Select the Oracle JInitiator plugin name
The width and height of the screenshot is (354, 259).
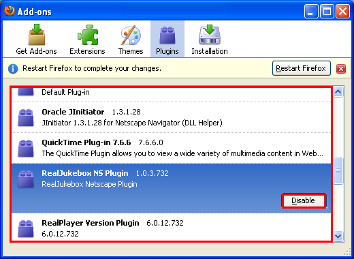click(x=73, y=112)
